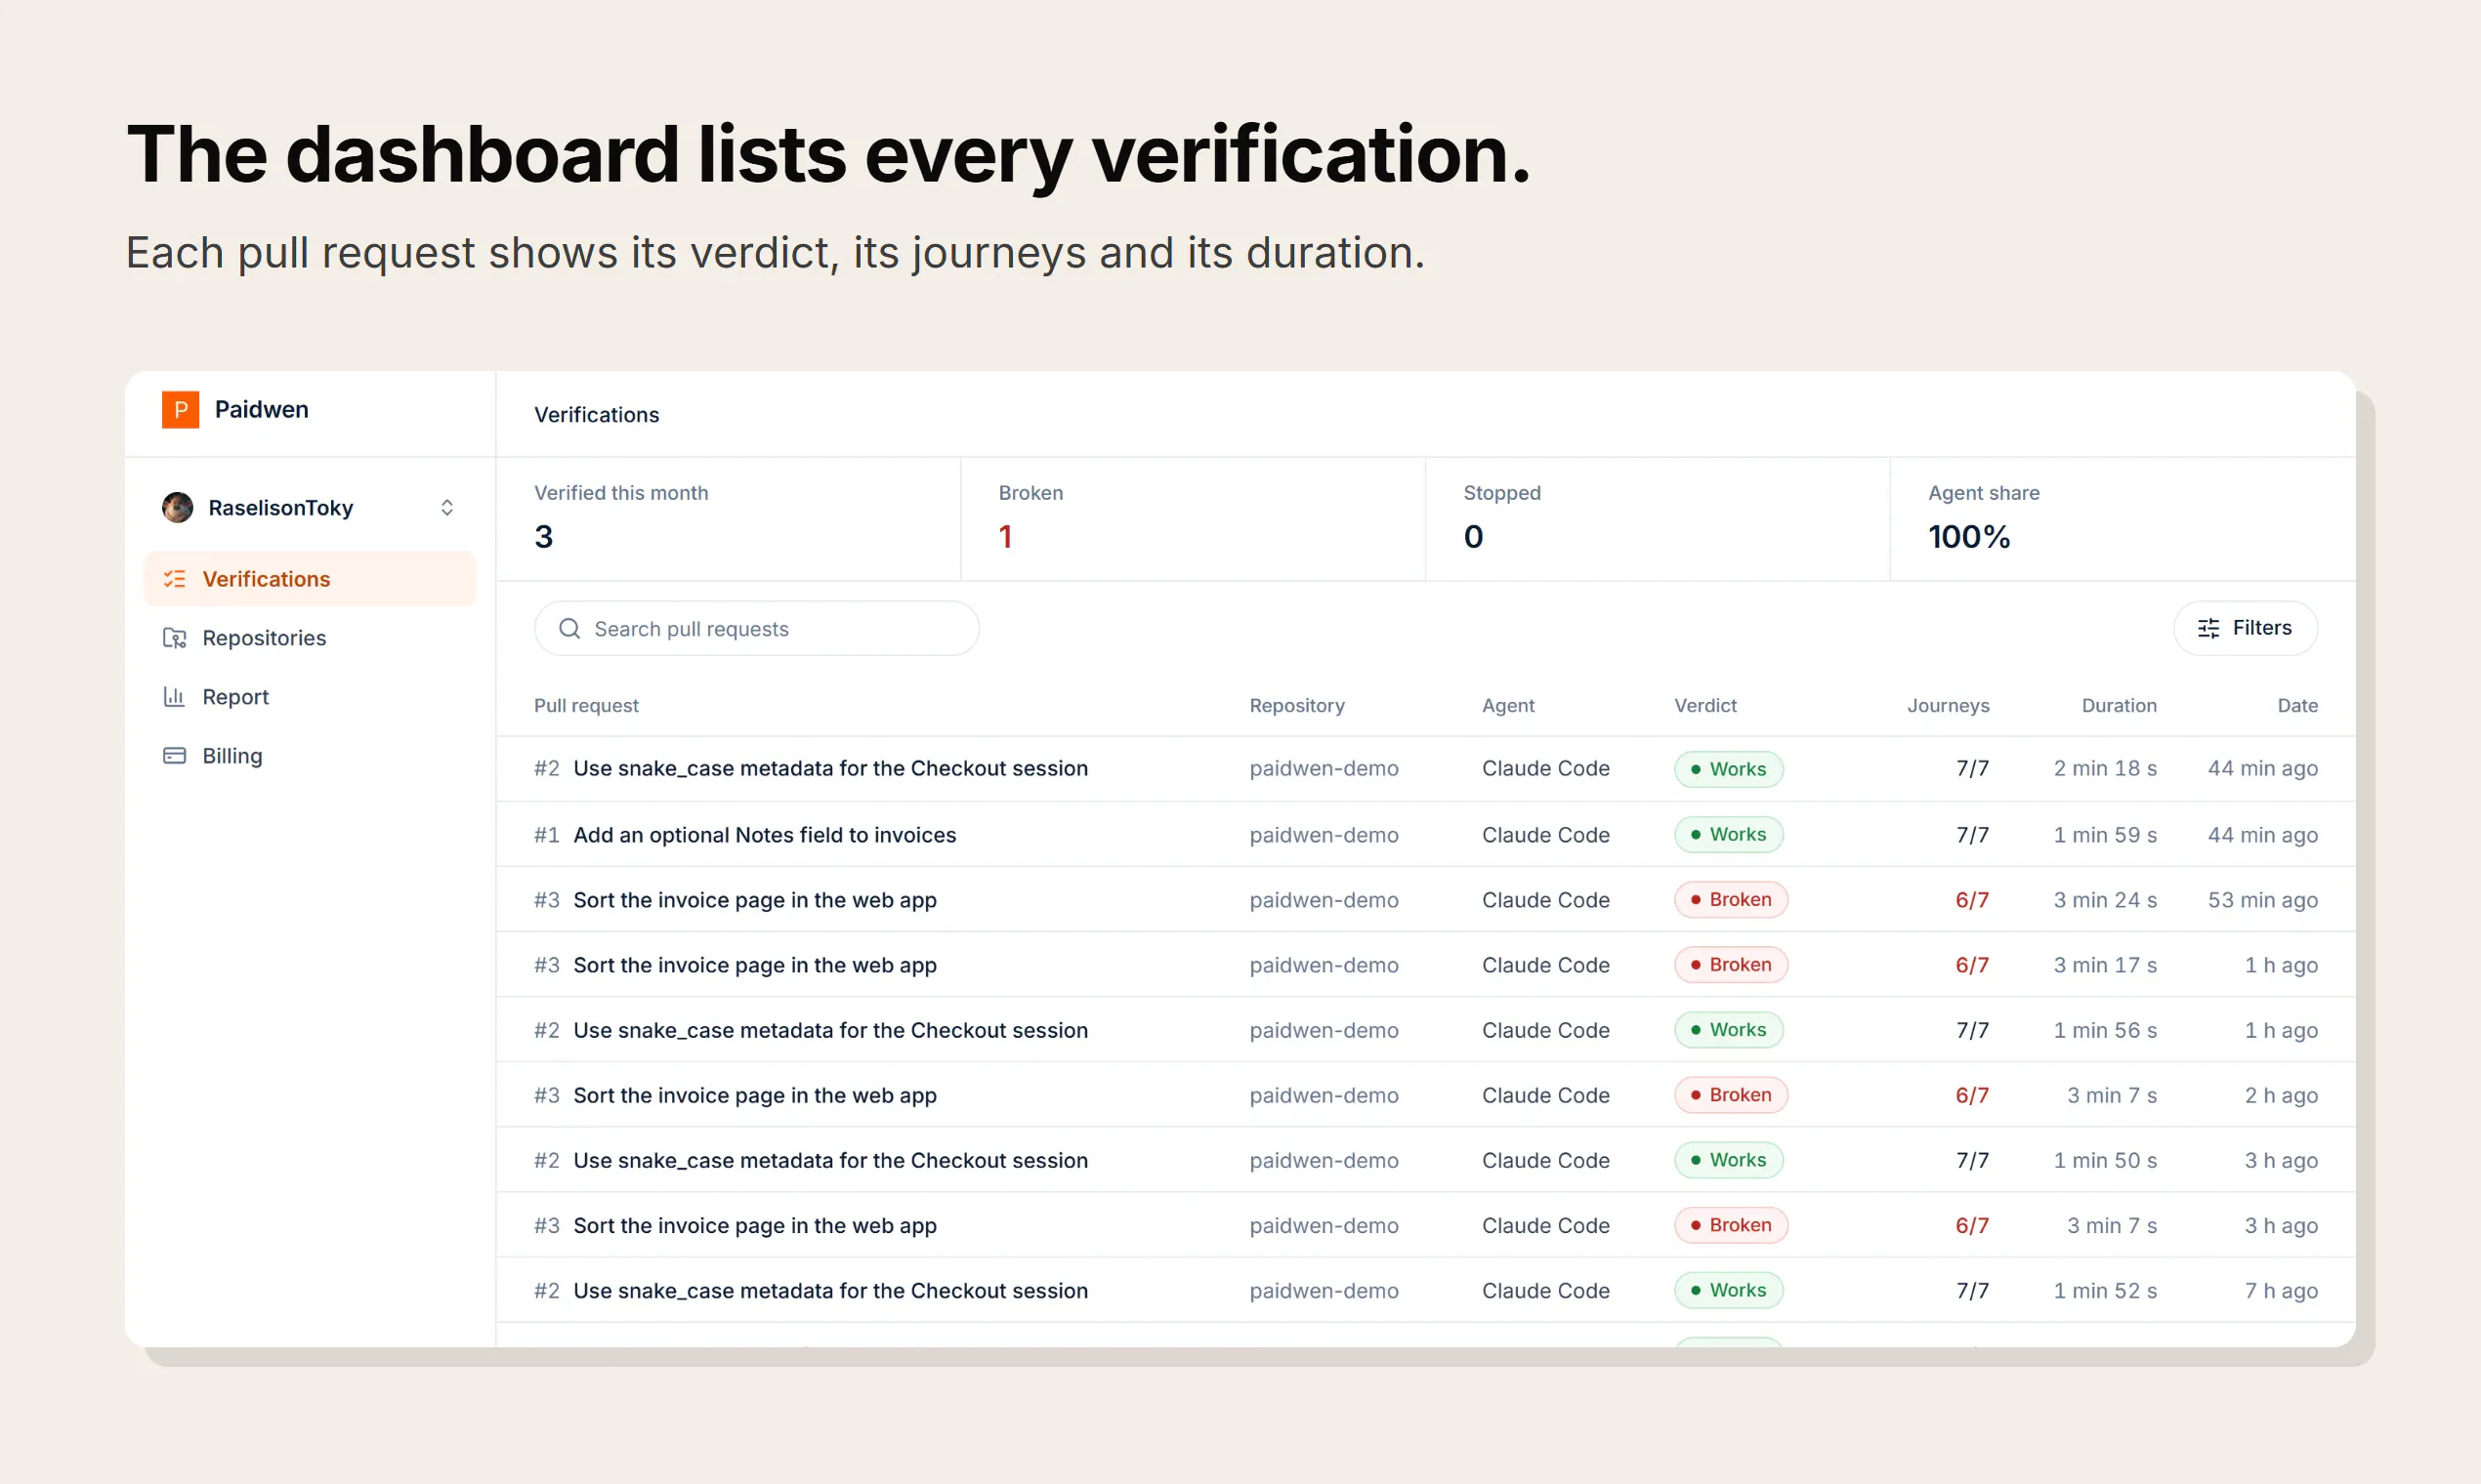Click the '1 min 52 s' duration cell
The image size is (2481, 1484).
click(x=2105, y=1291)
